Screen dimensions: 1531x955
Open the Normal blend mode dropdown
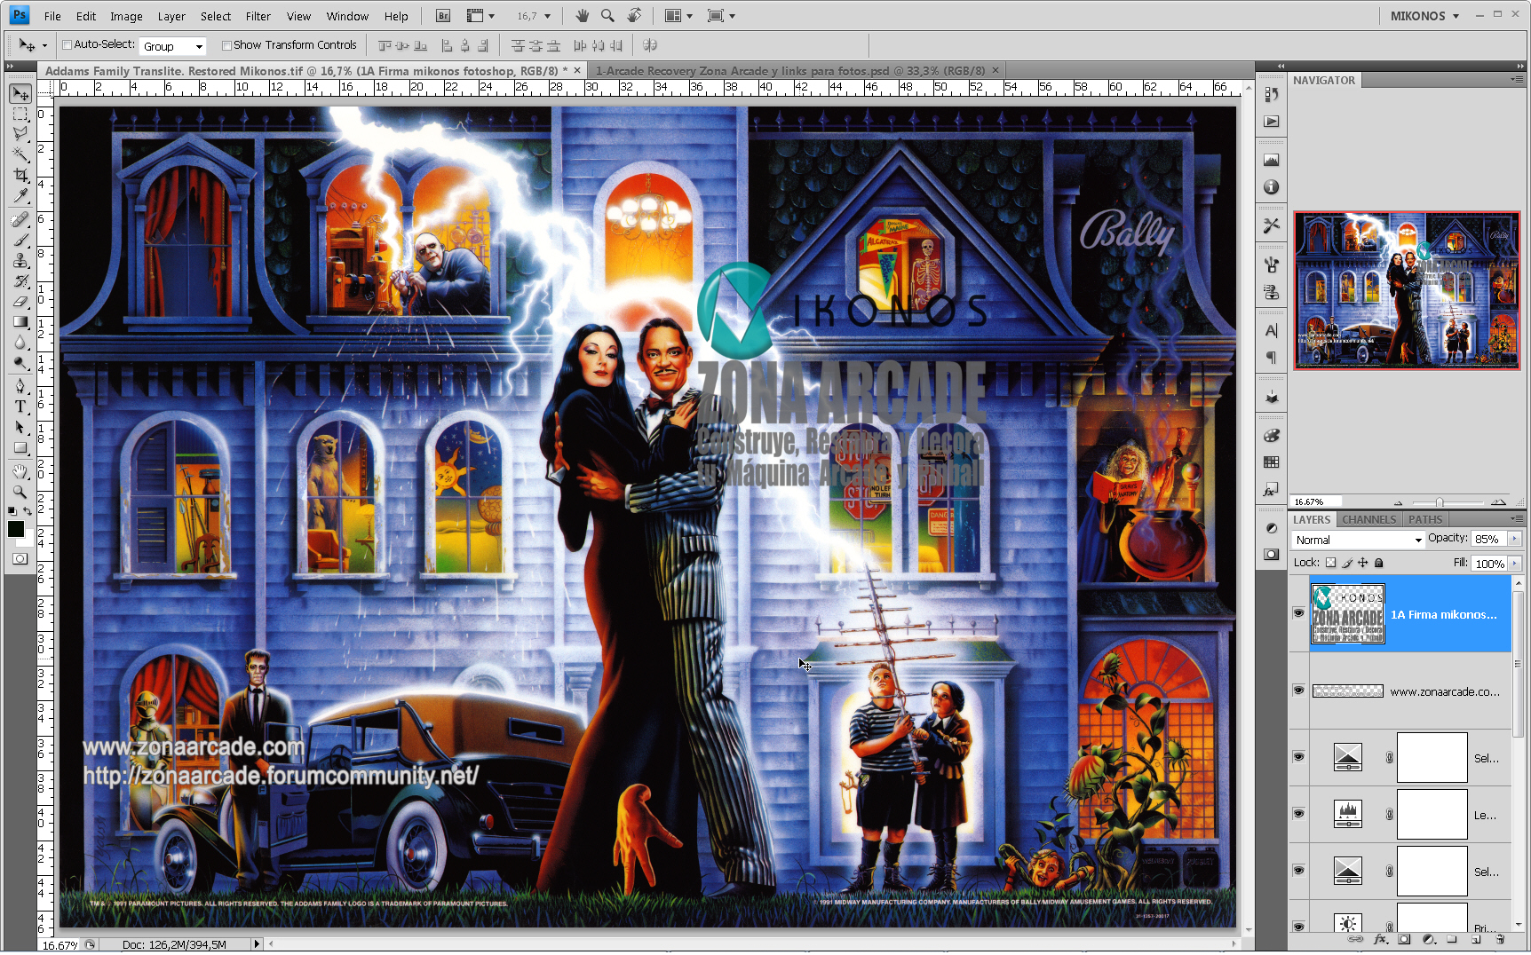point(1359,540)
